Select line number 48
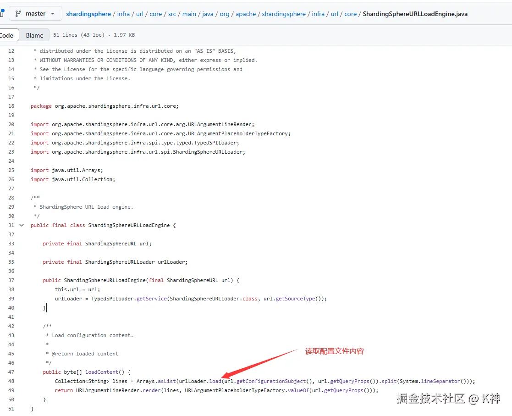The width and height of the screenshot is (512, 416). pos(11,381)
